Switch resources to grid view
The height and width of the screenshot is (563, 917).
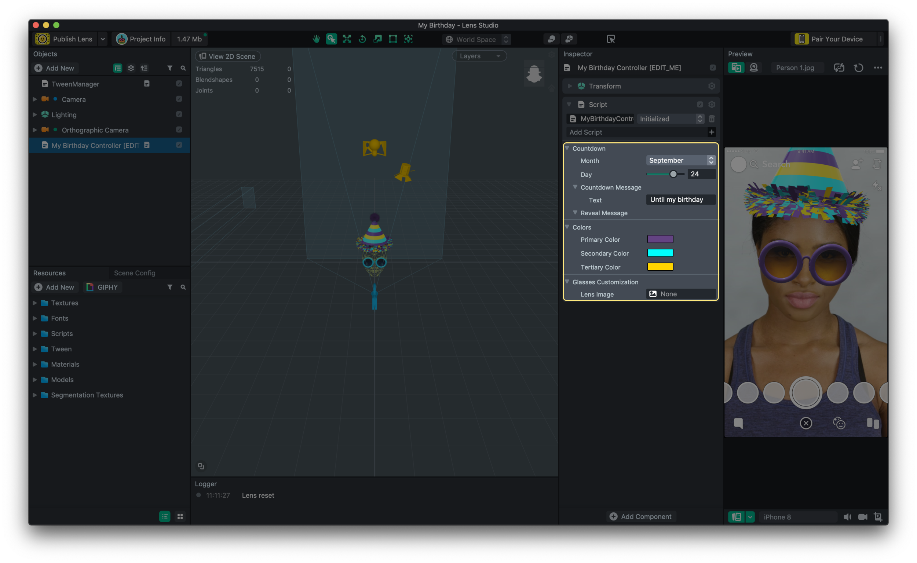180,516
